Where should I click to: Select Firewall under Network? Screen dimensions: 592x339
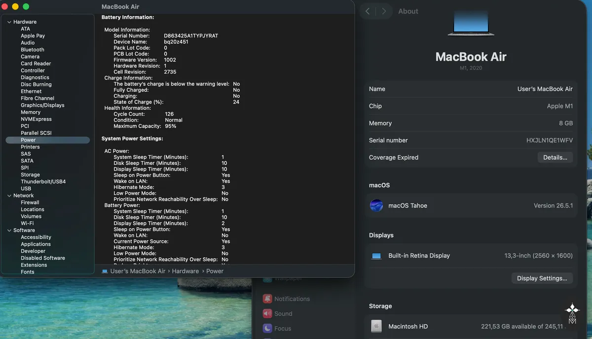(x=30, y=203)
